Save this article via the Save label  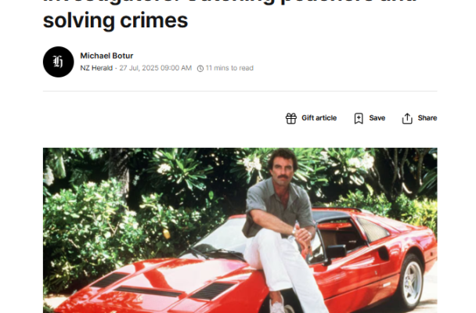377,118
